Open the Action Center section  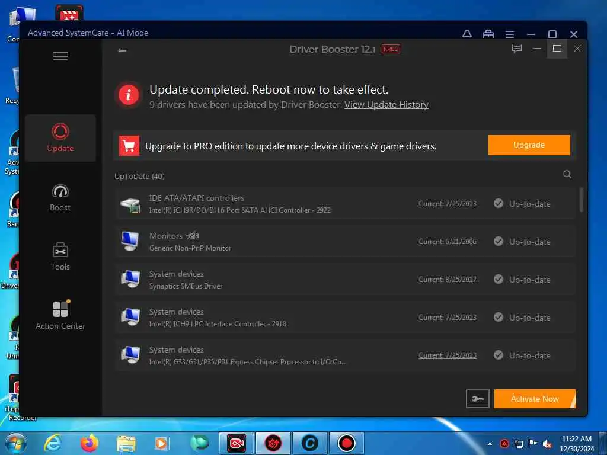(60, 315)
